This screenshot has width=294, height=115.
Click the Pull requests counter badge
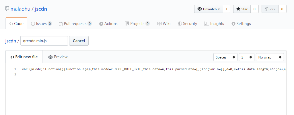coord(89,24)
